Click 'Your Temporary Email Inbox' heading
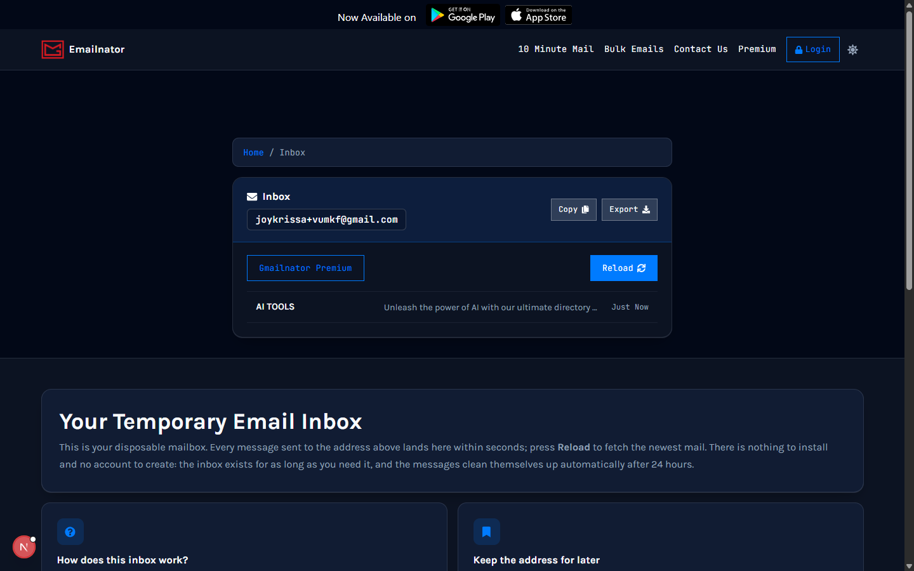The width and height of the screenshot is (914, 571). (211, 422)
